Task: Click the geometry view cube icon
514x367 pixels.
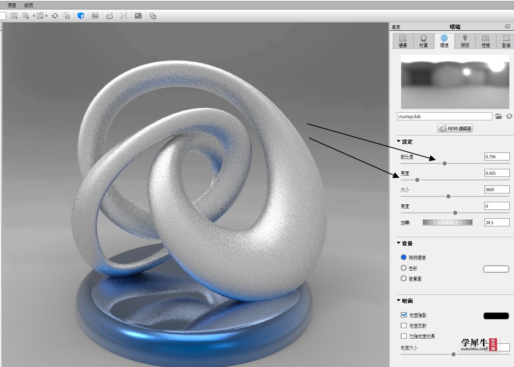Action: pyautogui.click(x=153, y=16)
